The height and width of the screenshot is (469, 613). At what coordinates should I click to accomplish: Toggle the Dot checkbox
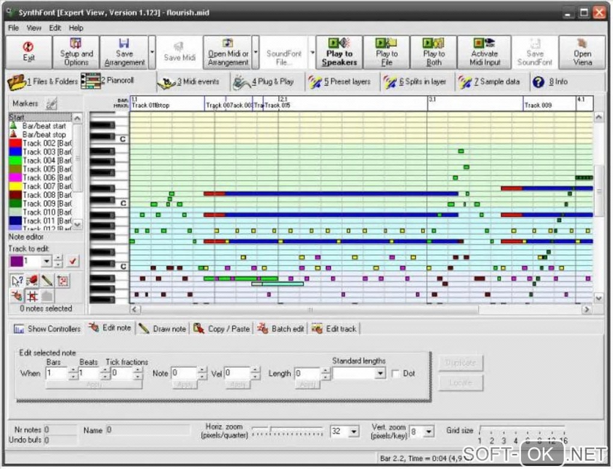[x=395, y=374]
